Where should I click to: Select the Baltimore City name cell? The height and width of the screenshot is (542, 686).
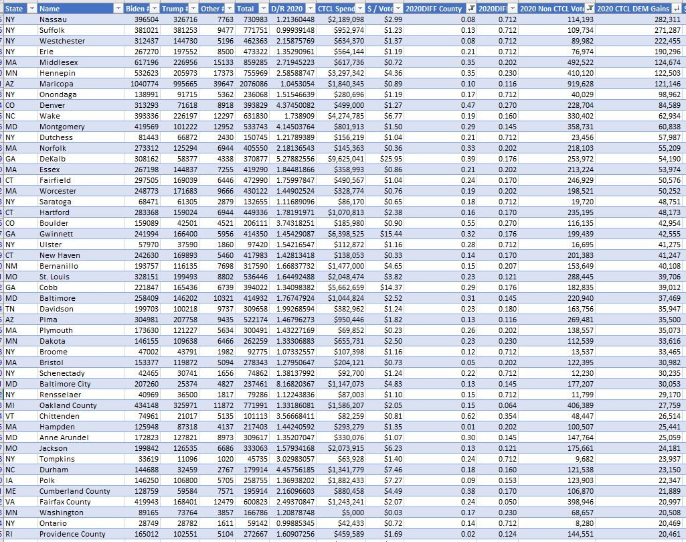coord(80,385)
